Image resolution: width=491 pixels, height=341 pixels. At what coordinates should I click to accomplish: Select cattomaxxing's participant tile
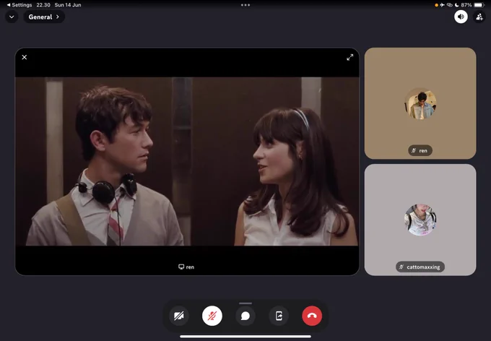click(420, 220)
